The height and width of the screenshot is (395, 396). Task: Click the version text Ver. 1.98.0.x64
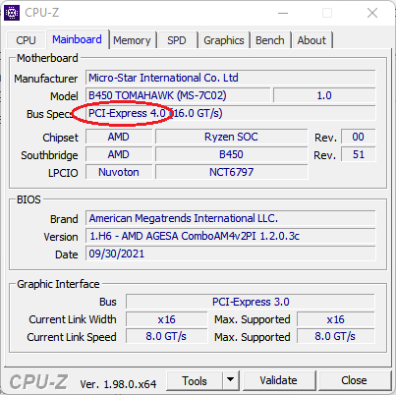pos(118,384)
